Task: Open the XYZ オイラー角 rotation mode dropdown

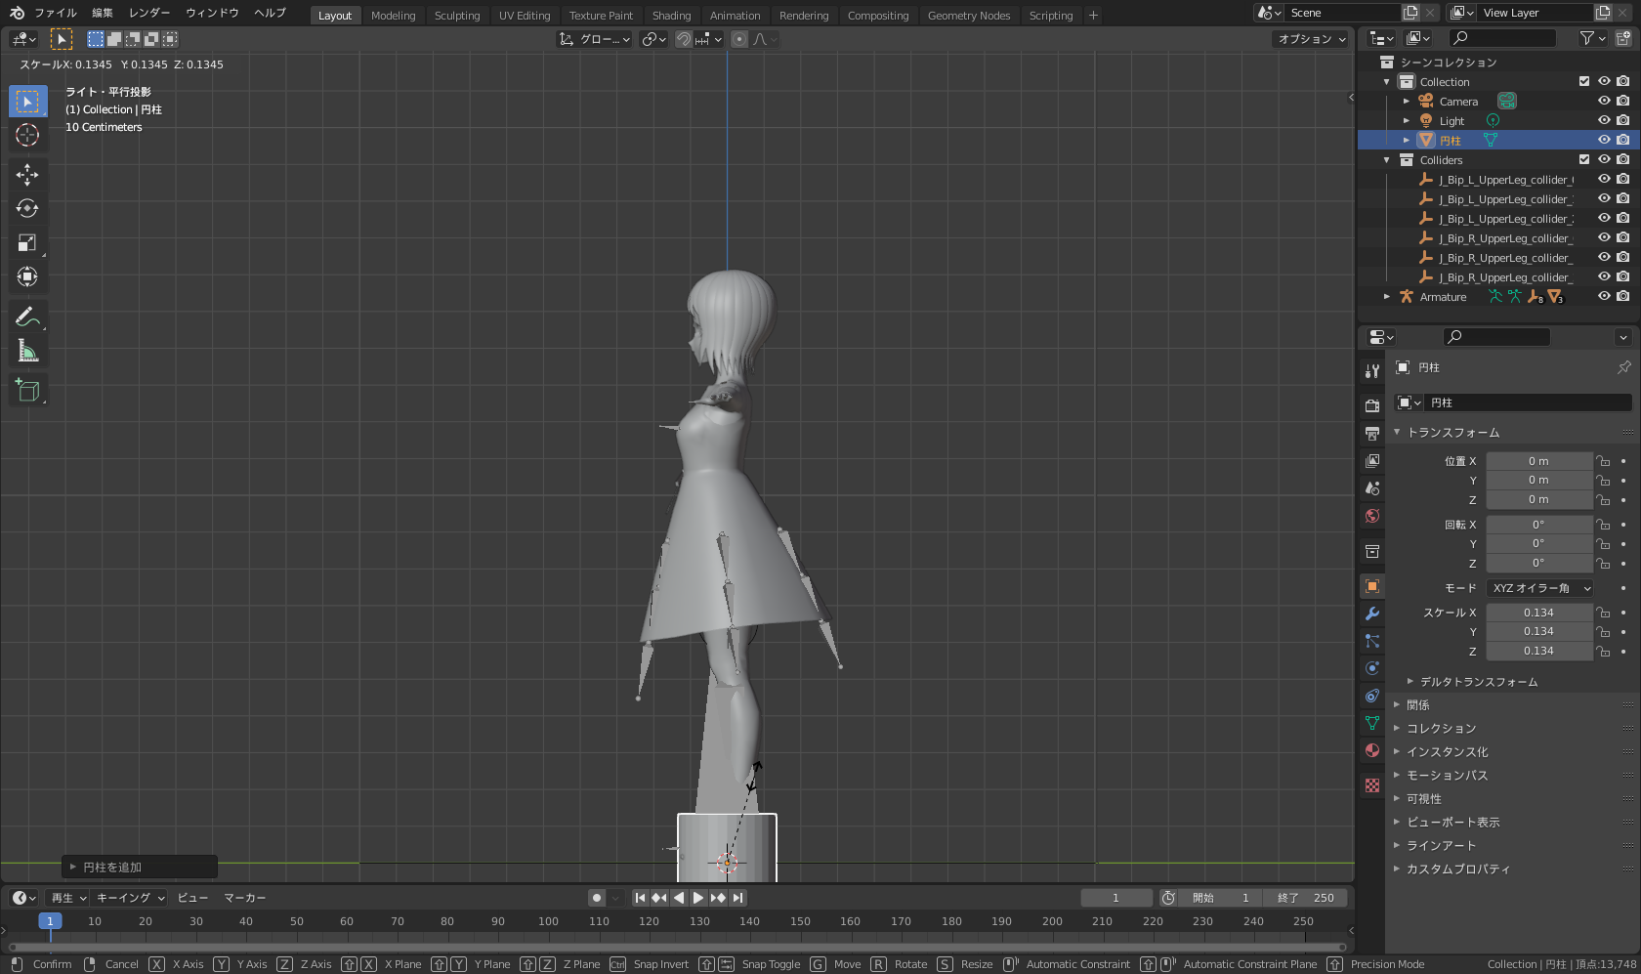Action: point(1540,588)
